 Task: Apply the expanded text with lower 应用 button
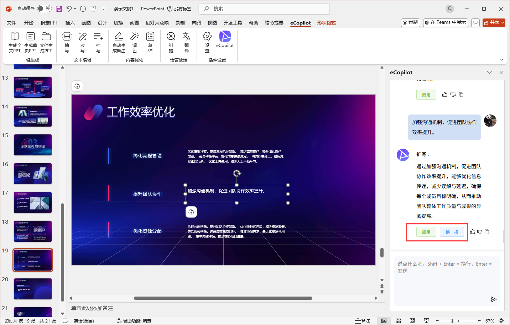(426, 232)
